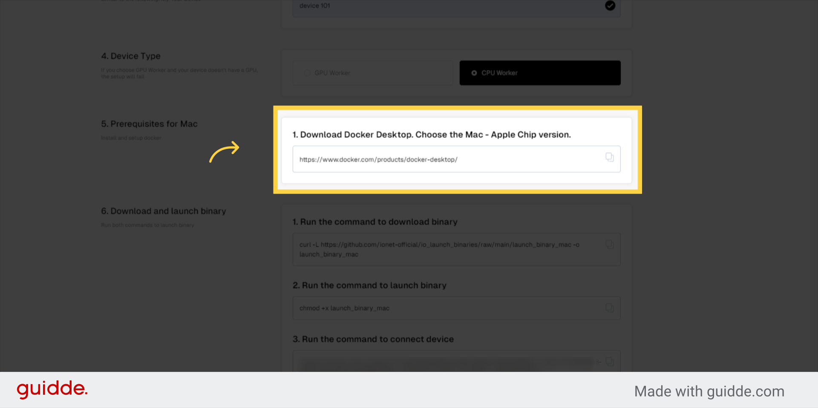
Task: Click the '4. Device Type' heading
Action: pyautogui.click(x=131, y=56)
